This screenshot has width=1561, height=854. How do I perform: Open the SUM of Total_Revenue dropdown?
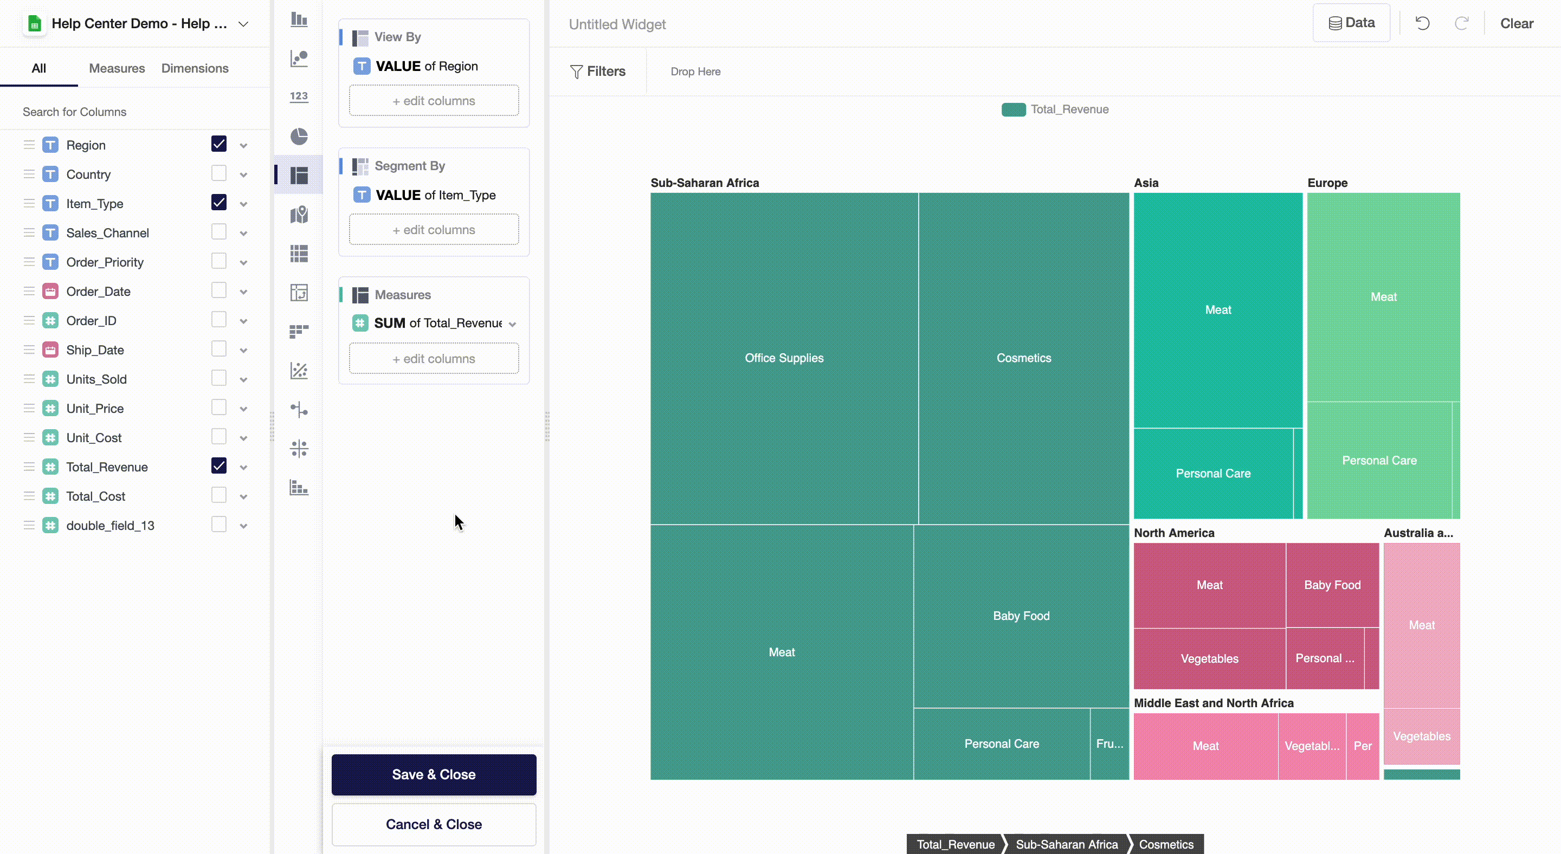(513, 324)
